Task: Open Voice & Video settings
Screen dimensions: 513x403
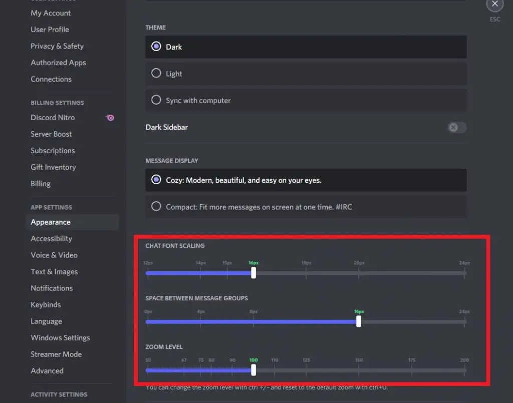Action: pyautogui.click(x=54, y=255)
